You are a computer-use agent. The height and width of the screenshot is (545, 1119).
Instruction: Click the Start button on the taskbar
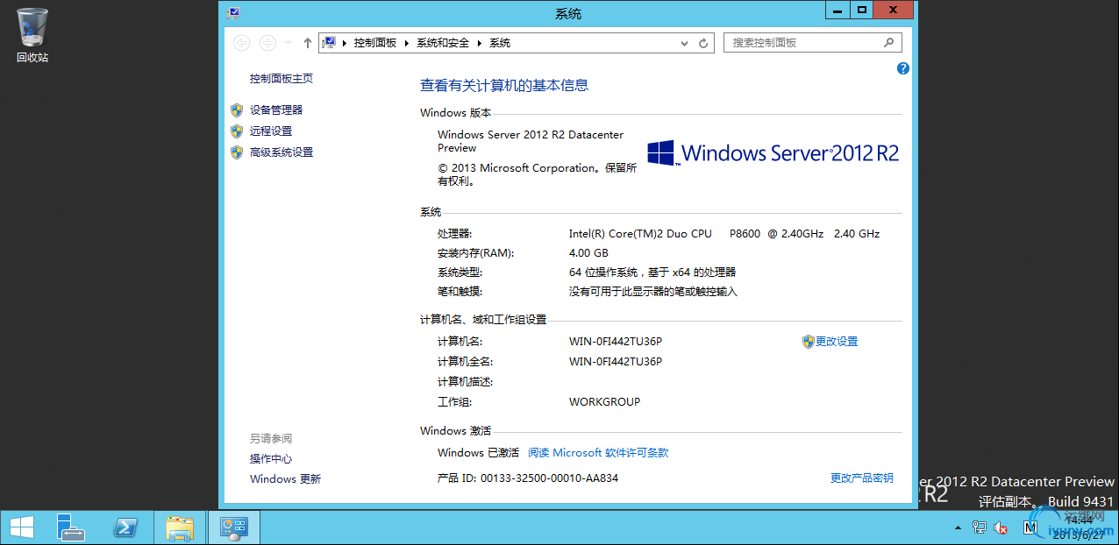tap(22, 527)
